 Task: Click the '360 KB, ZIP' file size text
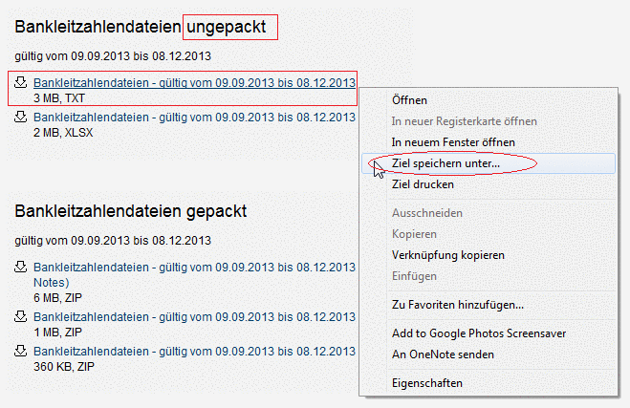64,367
